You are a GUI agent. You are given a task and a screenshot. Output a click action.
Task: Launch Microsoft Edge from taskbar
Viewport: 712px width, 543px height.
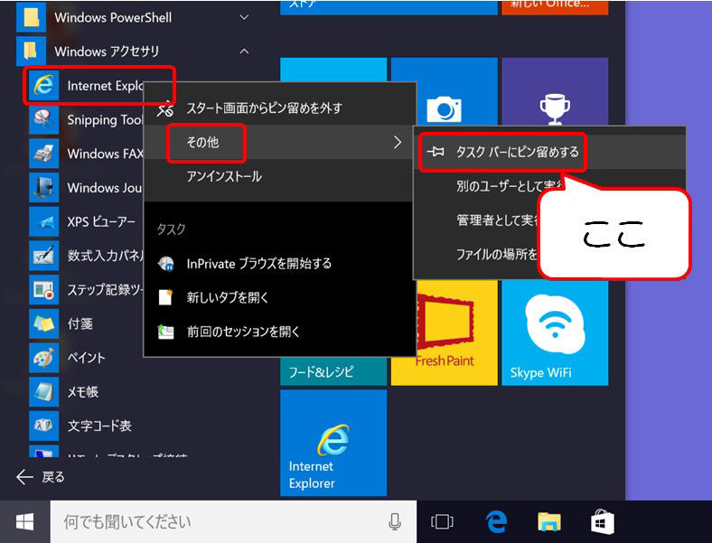coord(496,521)
